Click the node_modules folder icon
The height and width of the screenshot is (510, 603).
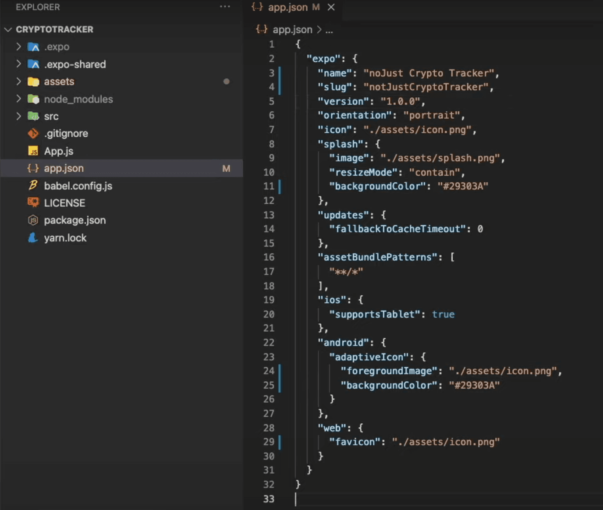(33, 99)
